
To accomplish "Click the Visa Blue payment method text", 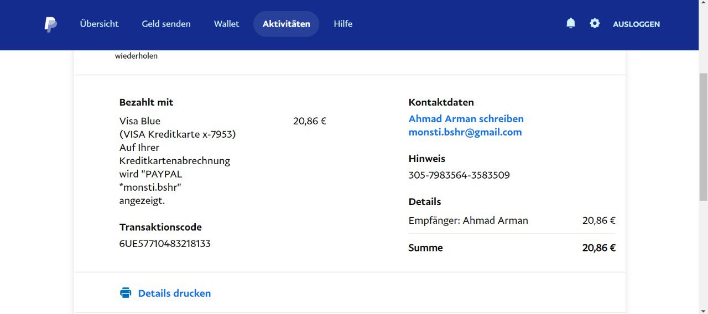I will [140, 121].
